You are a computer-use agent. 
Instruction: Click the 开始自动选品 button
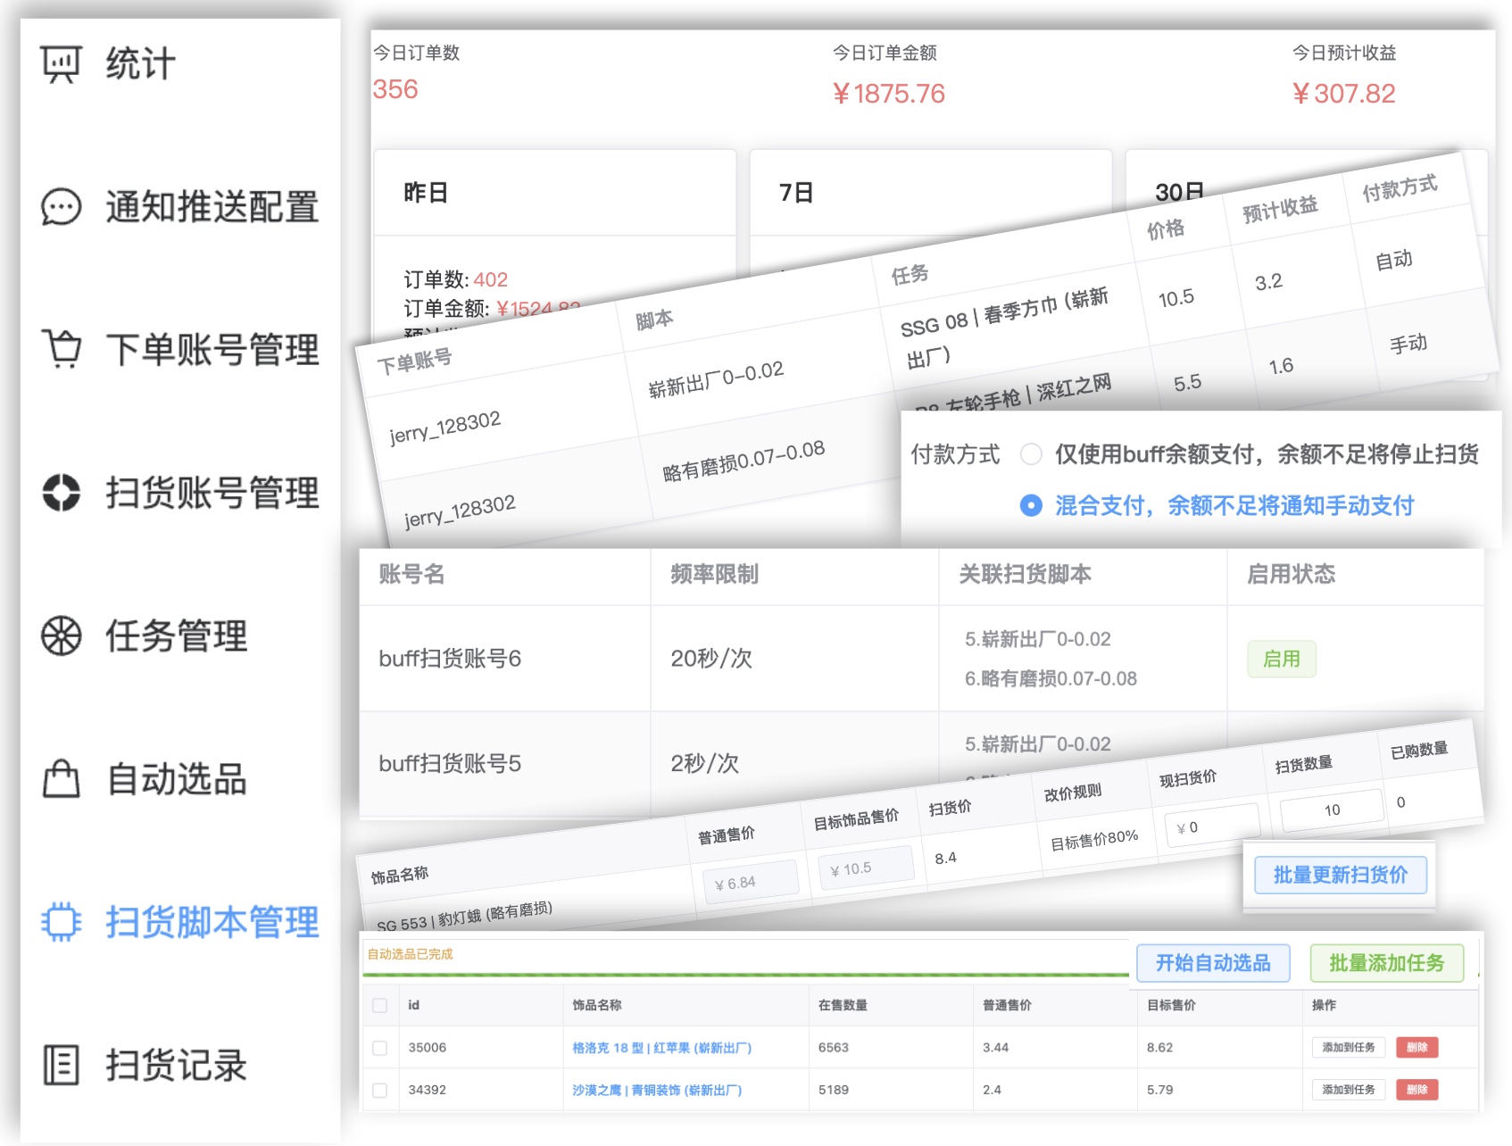click(x=1213, y=963)
